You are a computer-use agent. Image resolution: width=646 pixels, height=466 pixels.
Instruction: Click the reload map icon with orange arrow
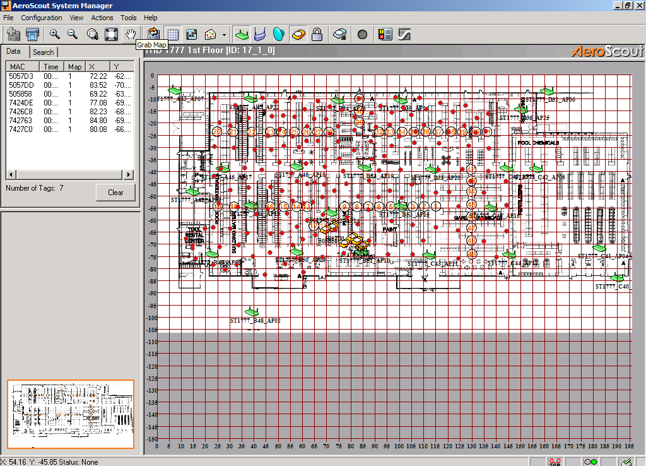(153, 33)
